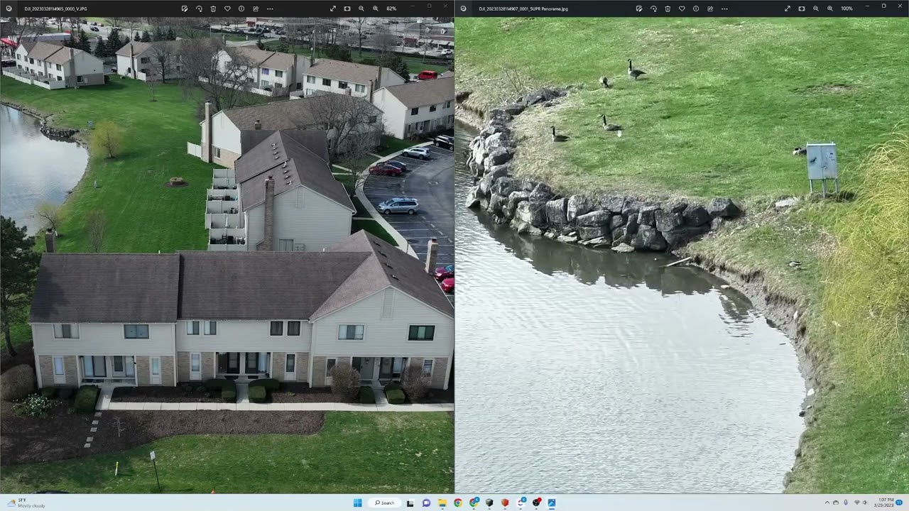Click fit-to-window icon in left Photos window
Viewport: 909px width, 511px height.
(x=347, y=9)
